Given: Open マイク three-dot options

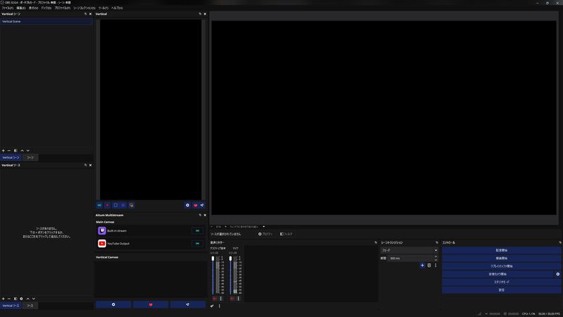Looking at the screenshot, I should pyautogui.click(x=239, y=299).
